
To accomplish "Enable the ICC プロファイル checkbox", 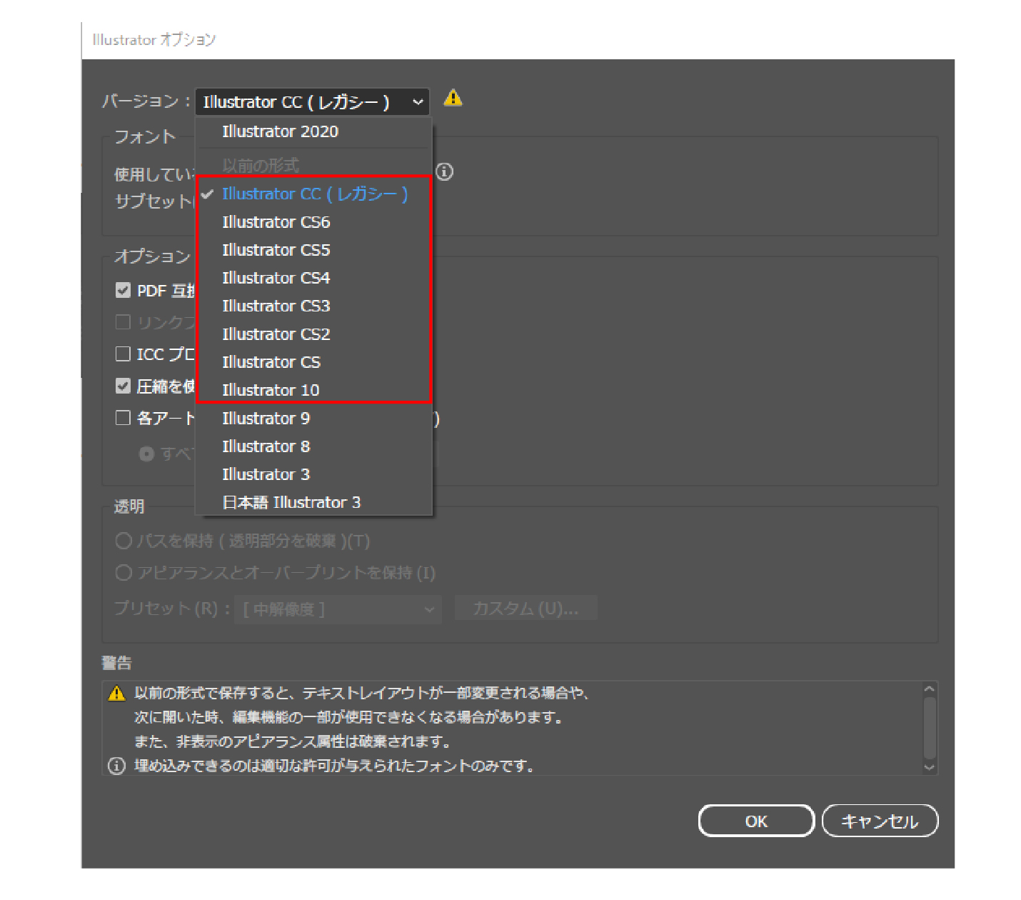I will pyautogui.click(x=123, y=354).
